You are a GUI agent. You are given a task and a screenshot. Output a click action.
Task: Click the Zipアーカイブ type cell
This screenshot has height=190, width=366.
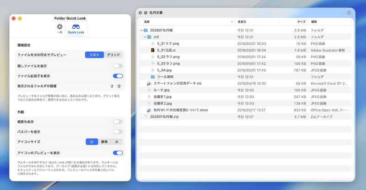(322, 116)
